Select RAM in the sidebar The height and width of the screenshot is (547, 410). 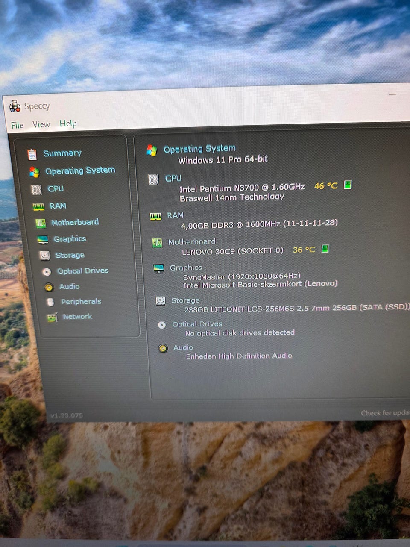point(58,206)
